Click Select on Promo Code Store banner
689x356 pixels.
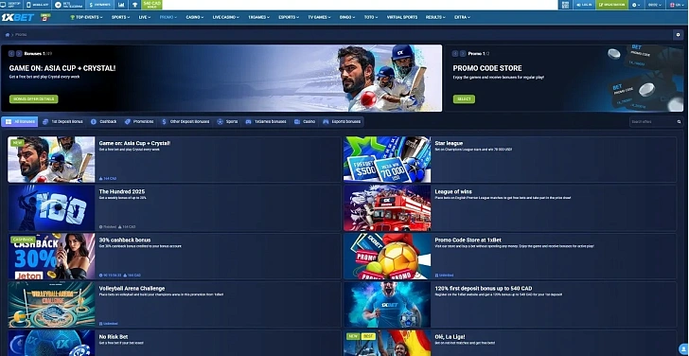tap(464, 98)
